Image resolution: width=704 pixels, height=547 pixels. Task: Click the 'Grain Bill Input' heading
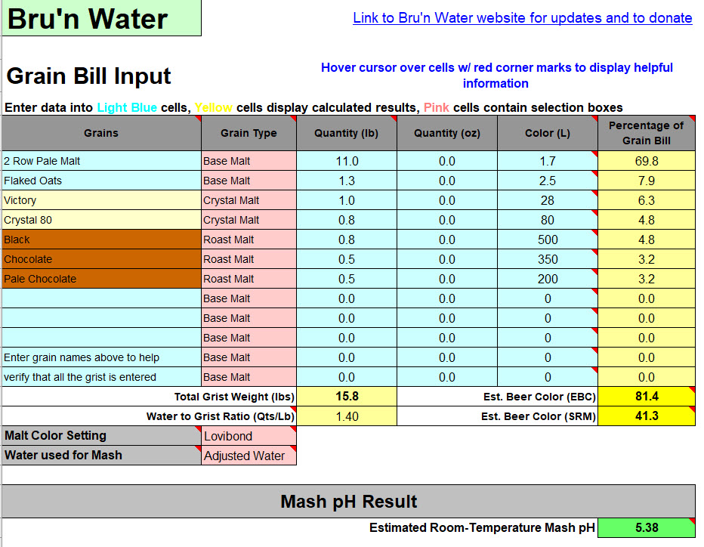click(88, 76)
